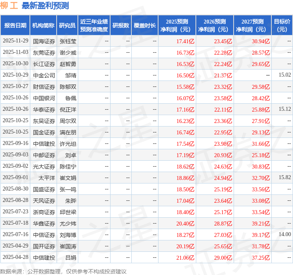Click the 22.28亿 forecast value

(223, 53)
